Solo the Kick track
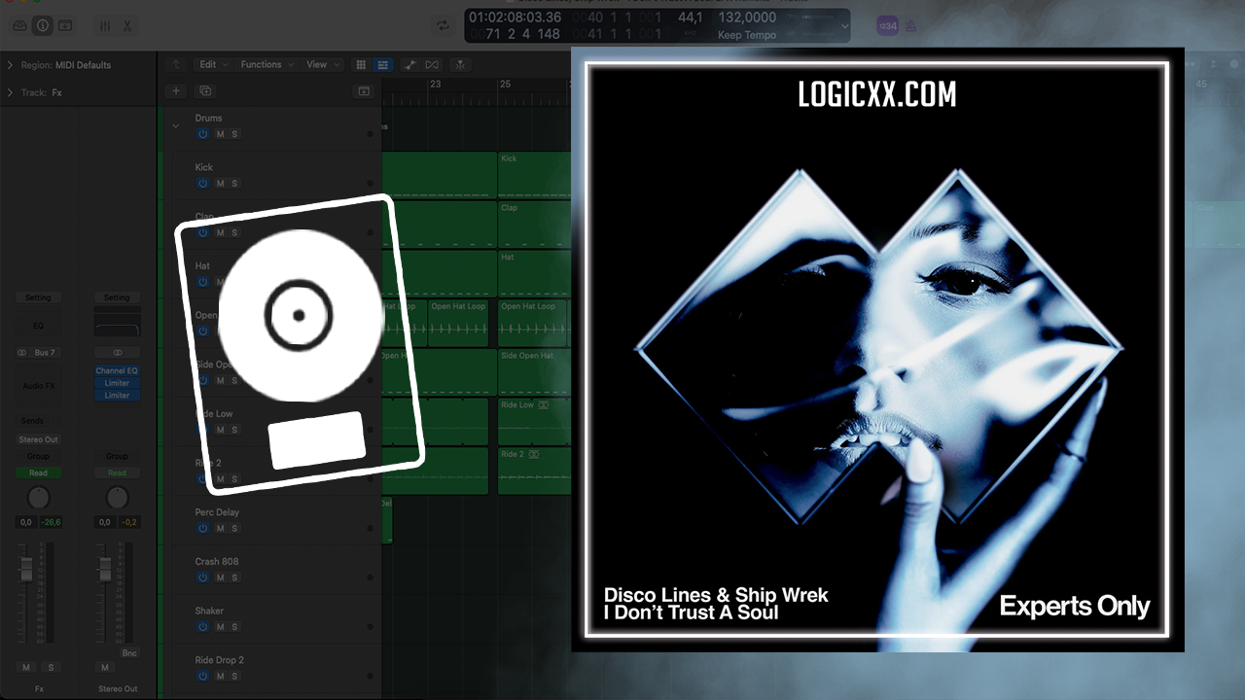The height and width of the screenshot is (700, 1245). click(234, 184)
